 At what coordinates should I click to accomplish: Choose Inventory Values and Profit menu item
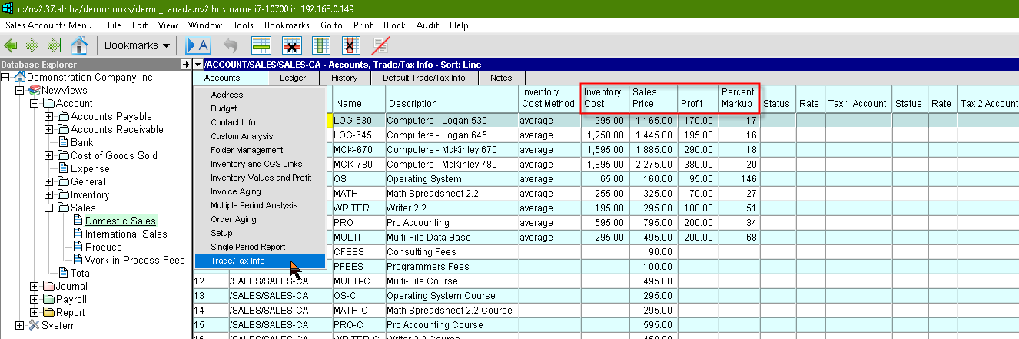261,178
